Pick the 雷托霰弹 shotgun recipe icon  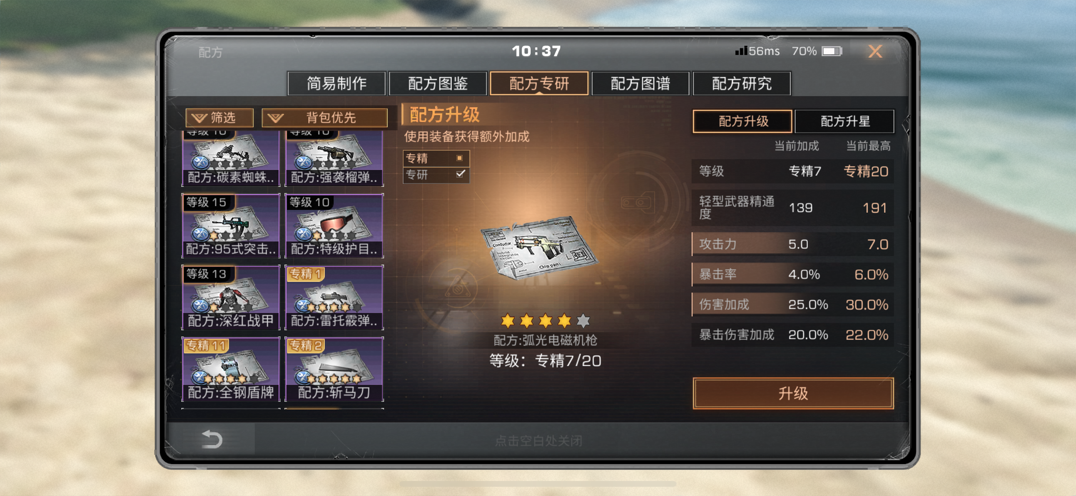[x=334, y=298]
